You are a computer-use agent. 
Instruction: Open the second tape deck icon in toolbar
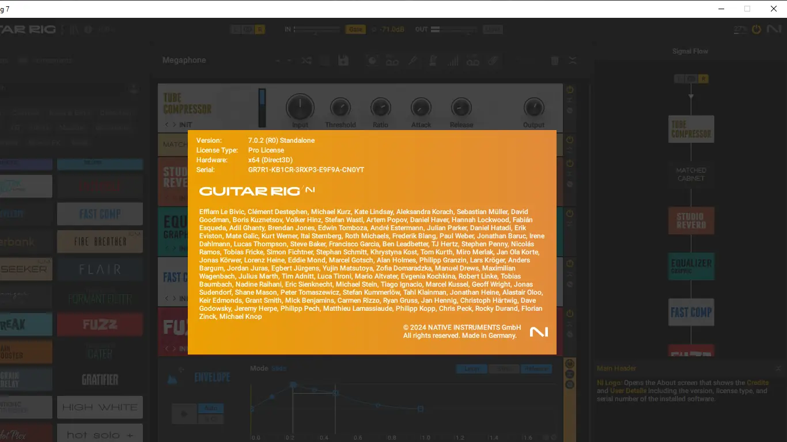click(x=473, y=60)
